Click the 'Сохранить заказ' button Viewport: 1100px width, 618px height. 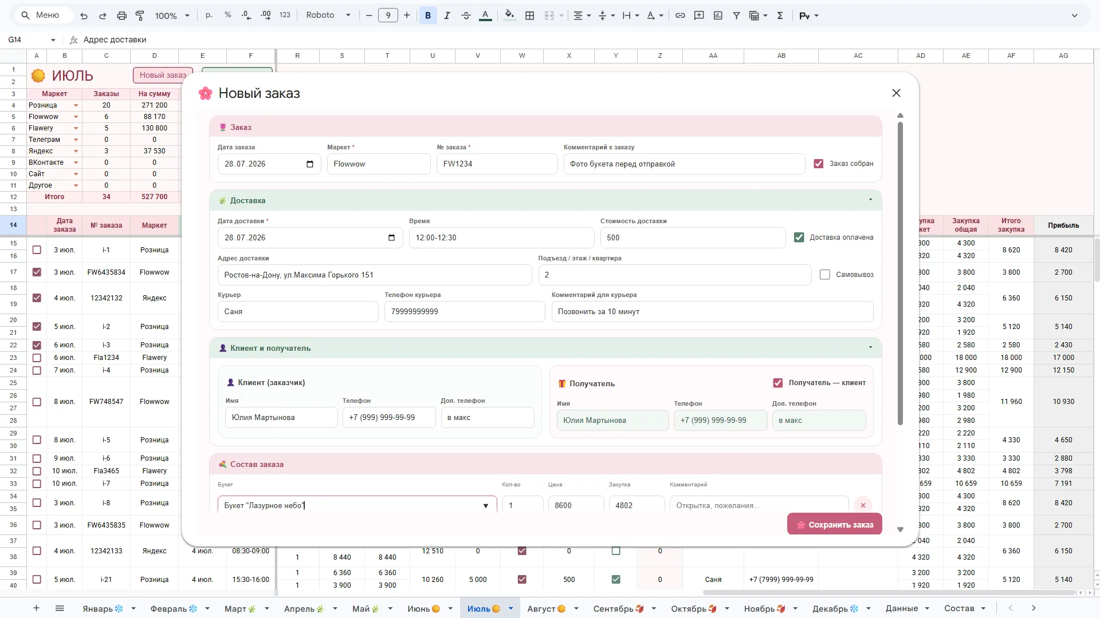(834, 524)
